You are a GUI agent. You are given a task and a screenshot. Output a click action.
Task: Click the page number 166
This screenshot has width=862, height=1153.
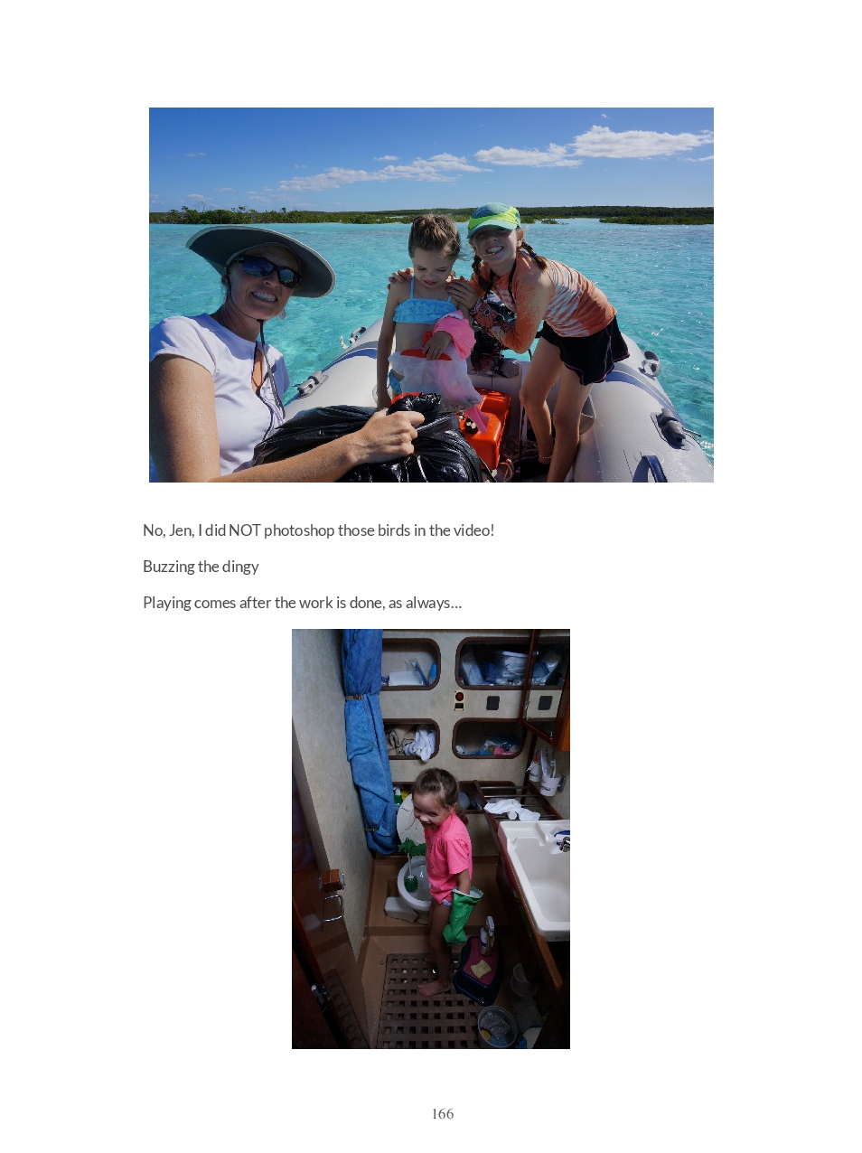[443, 1114]
